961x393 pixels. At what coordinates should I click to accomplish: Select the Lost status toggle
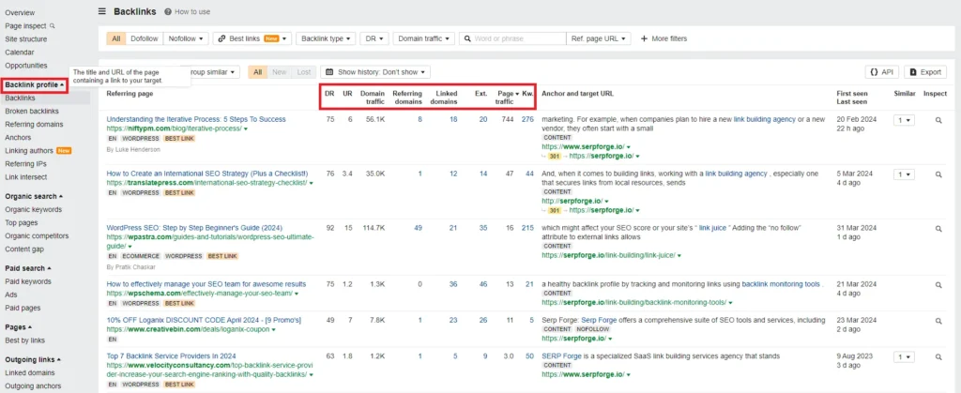tap(303, 72)
